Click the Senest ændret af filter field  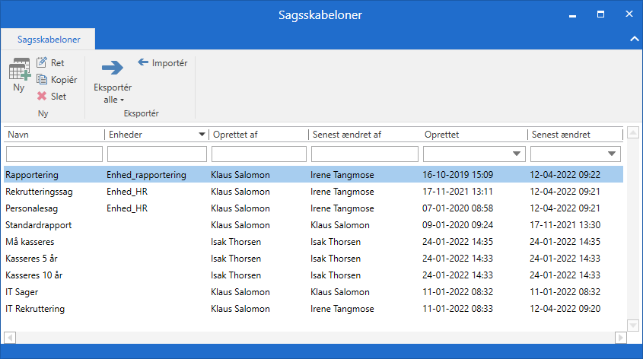click(x=363, y=154)
